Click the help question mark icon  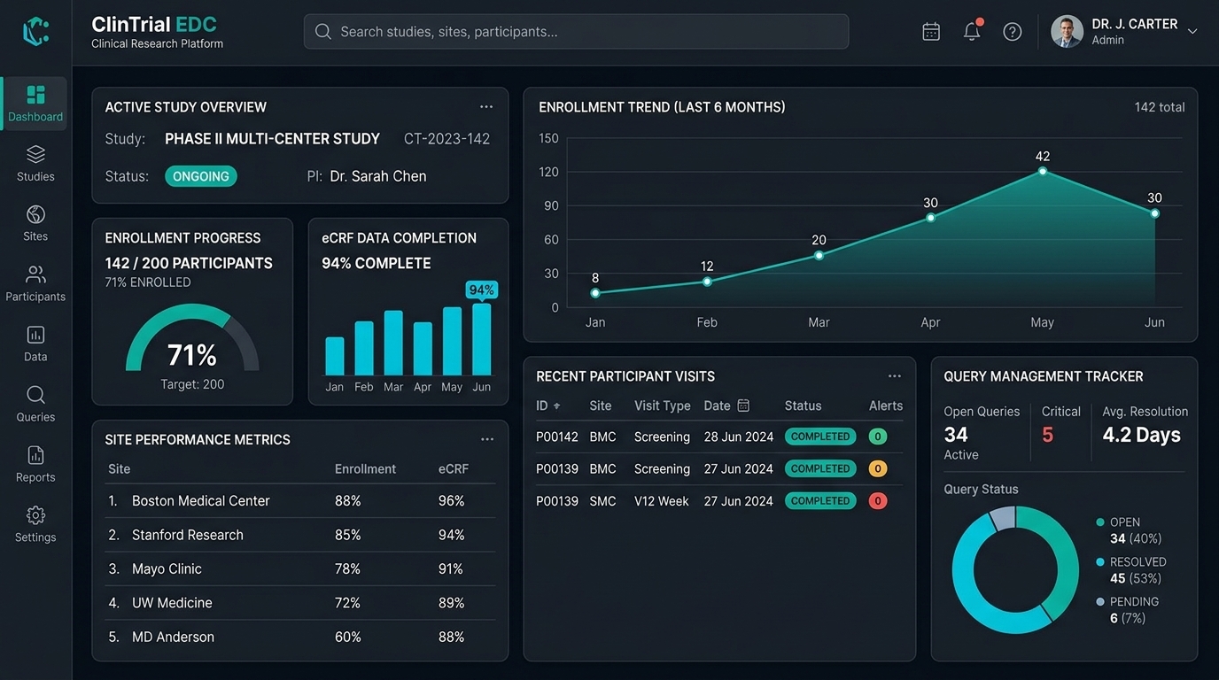tap(1013, 32)
